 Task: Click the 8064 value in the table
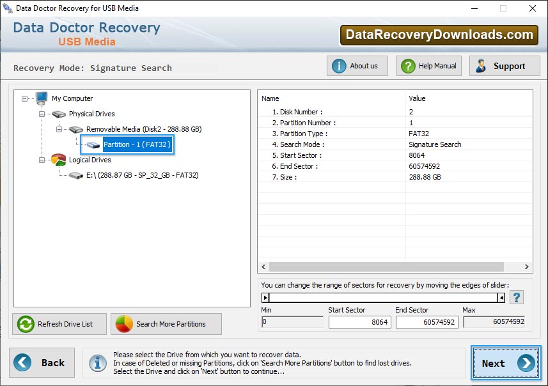click(416, 155)
